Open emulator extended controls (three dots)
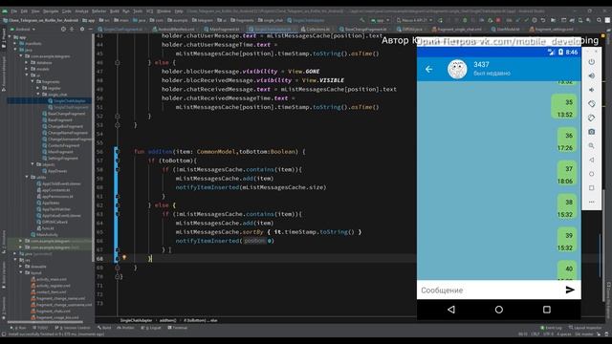 (x=592, y=202)
